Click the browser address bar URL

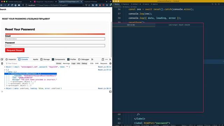click(x=48, y=5)
